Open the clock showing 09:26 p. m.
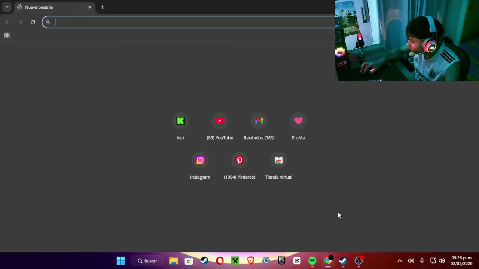Image resolution: width=479 pixels, height=269 pixels. pyautogui.click(x=461, y=261)
